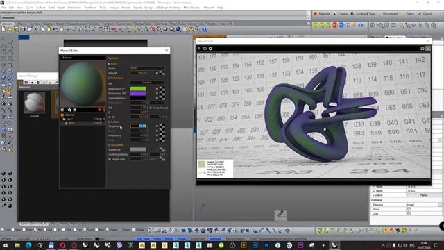
Task: Click the Place button for Location
Action: (x=423, y=195)
